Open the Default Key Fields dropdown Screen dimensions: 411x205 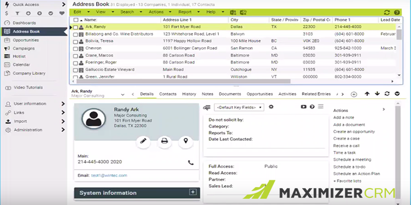(x=238, y=107)
